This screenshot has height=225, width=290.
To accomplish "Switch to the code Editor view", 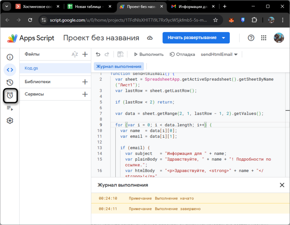I will [10, 70].
